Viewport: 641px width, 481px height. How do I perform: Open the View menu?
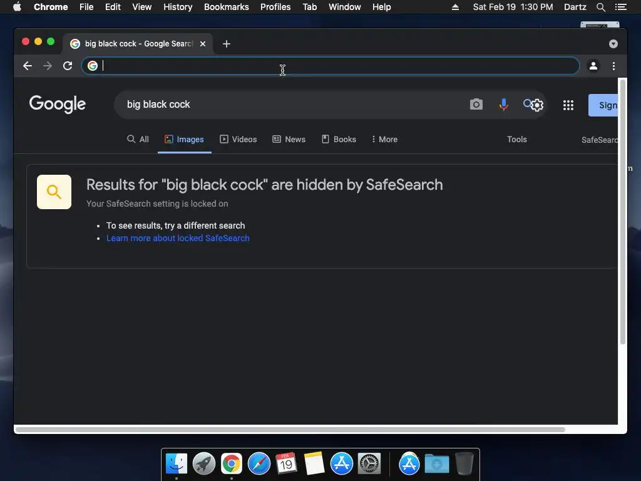click(142, 7)
